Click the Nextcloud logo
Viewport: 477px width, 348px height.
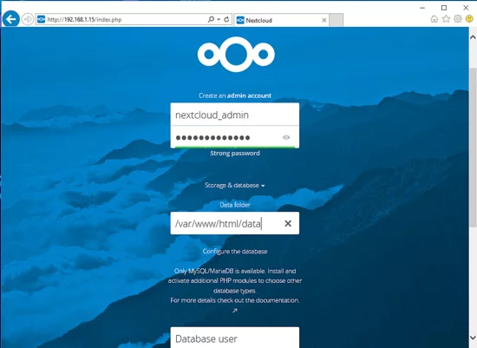coord(236,54)
